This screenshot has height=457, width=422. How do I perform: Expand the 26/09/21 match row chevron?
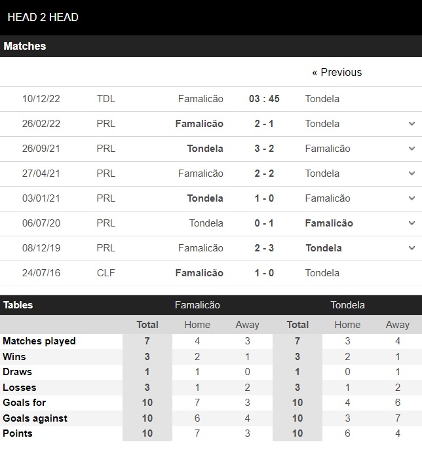tap(412, 149)
